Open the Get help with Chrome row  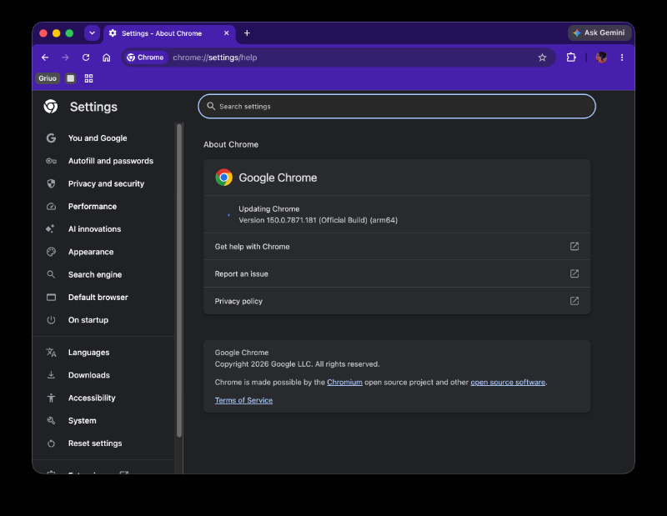click(x=397, y=246)
